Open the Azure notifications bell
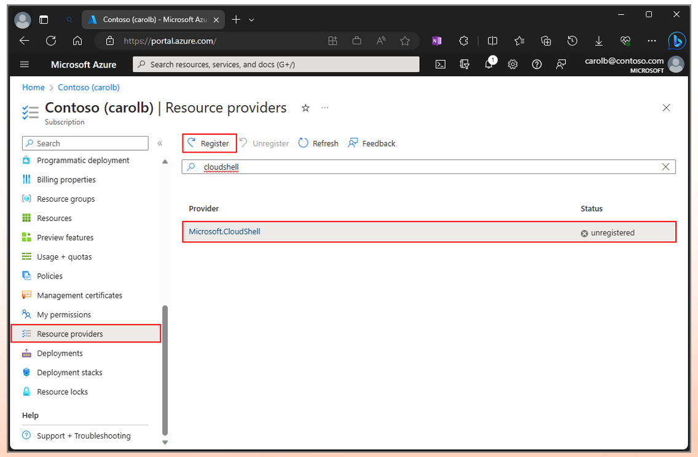The image size is (698, 457). [488, 65]
